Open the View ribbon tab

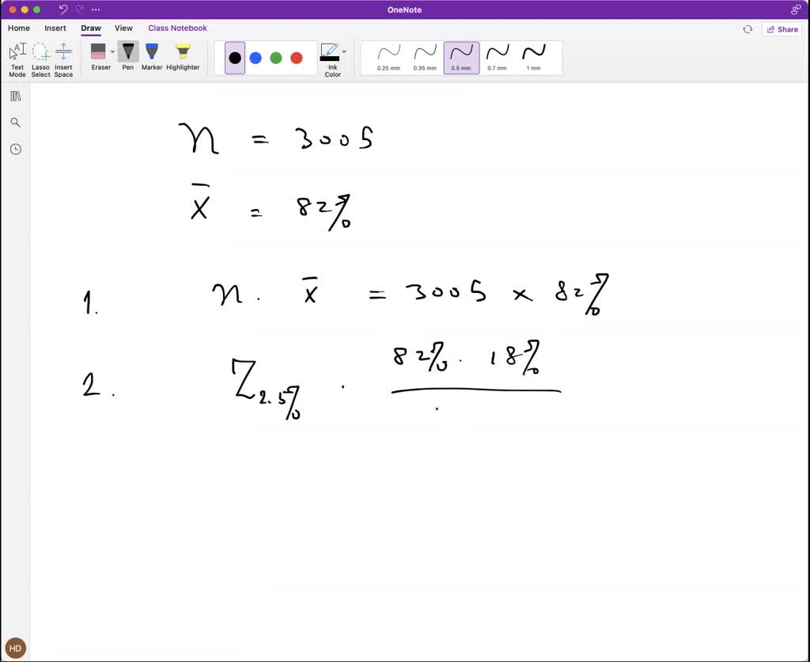pyautogui.click(x=123, y=28)
